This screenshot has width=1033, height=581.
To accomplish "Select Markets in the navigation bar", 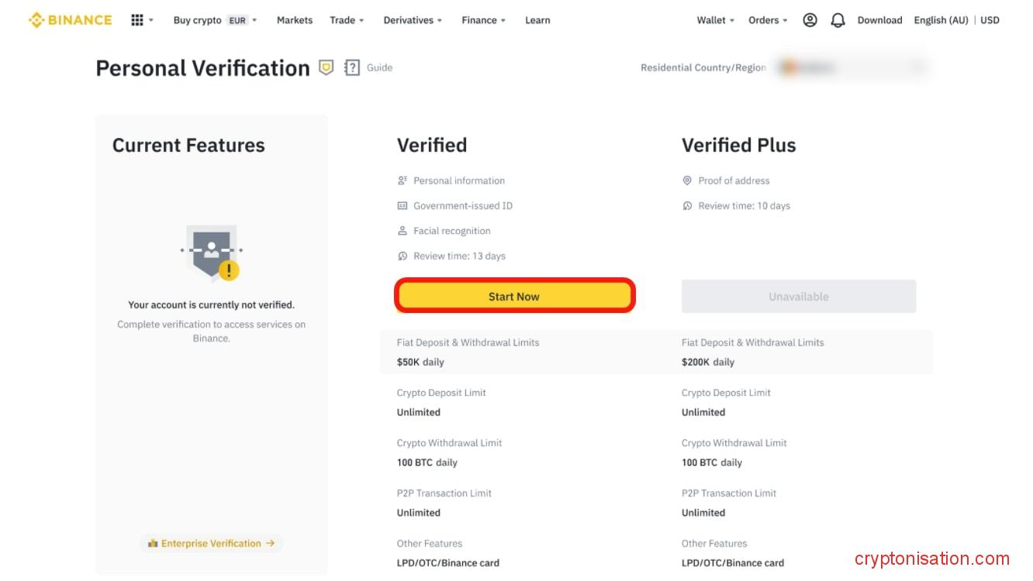I will [295, 20].
